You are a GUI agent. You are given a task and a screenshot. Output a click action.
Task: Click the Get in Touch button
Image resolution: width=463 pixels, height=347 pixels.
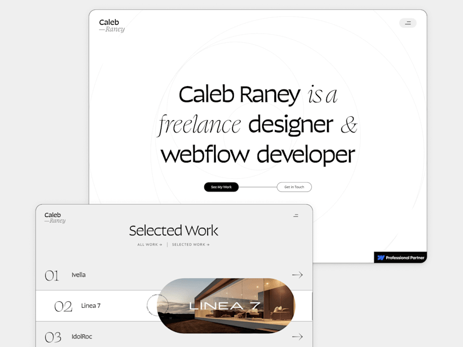pos(294,187)
